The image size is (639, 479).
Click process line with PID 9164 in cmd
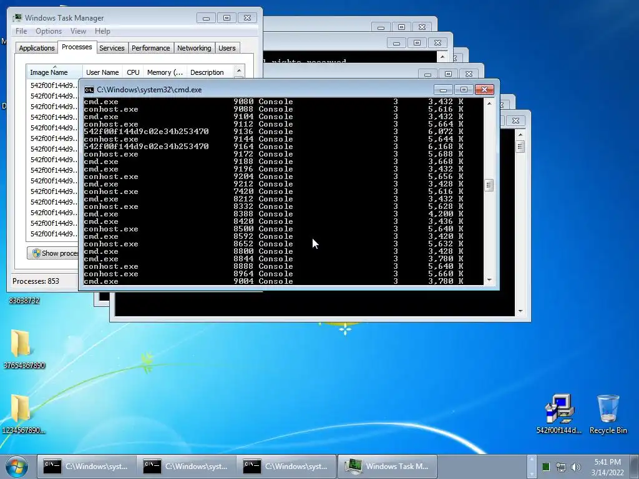click(x=273, y=147)
